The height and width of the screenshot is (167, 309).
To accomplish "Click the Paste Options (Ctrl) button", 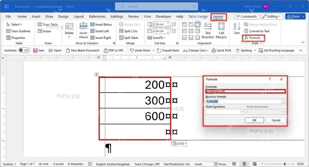I will [179, 143].
